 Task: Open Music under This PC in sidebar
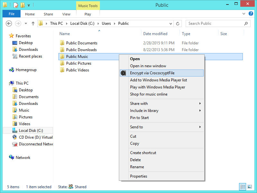tap(24, 110)
